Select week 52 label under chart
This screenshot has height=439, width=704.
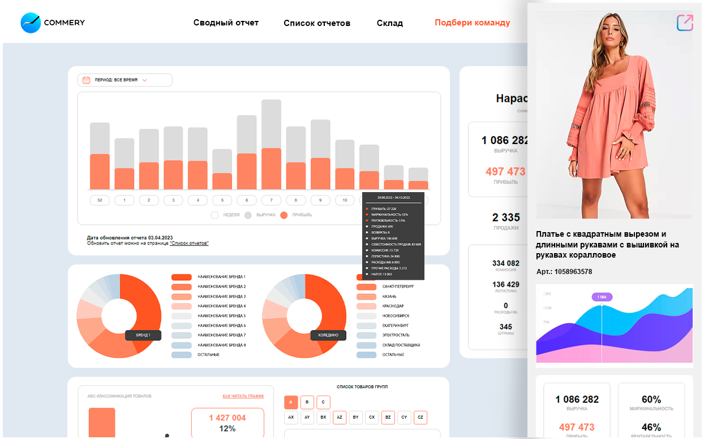click(100, 200)
